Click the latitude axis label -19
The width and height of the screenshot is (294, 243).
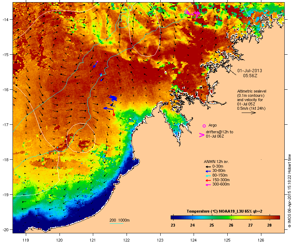click(5, 195)
